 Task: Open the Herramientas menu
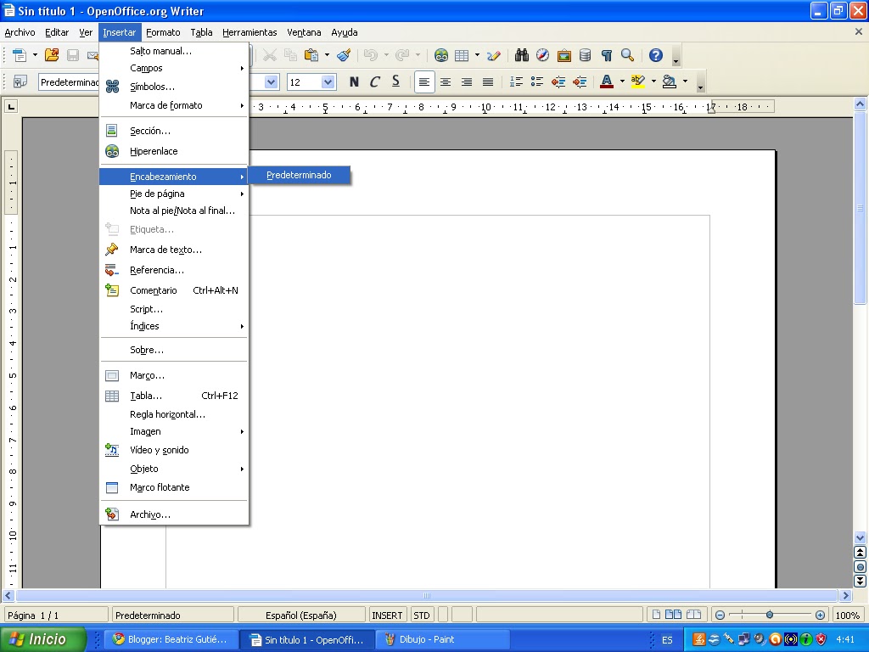[x=249, y=32]
